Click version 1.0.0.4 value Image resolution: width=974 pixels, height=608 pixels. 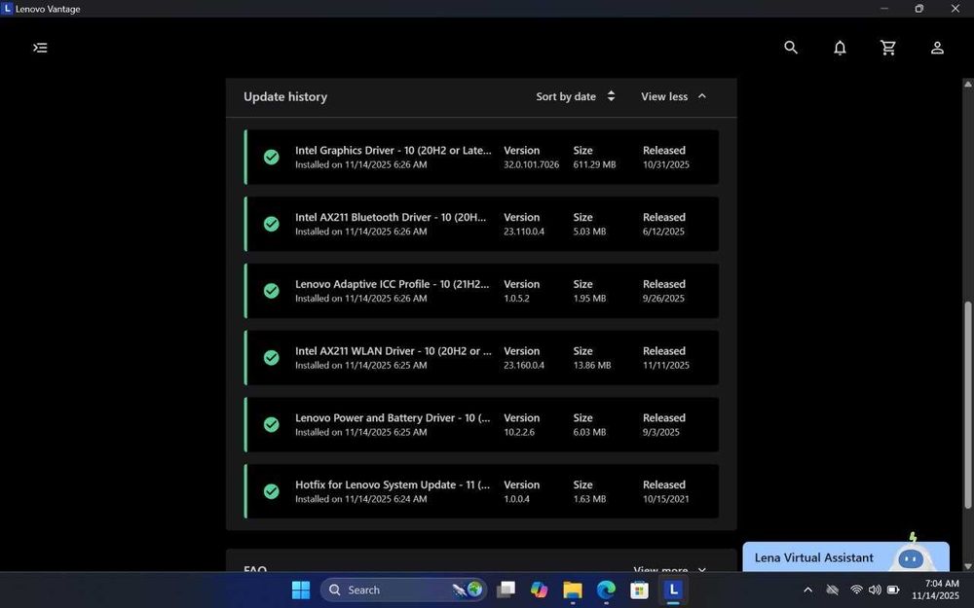[517, 499]
